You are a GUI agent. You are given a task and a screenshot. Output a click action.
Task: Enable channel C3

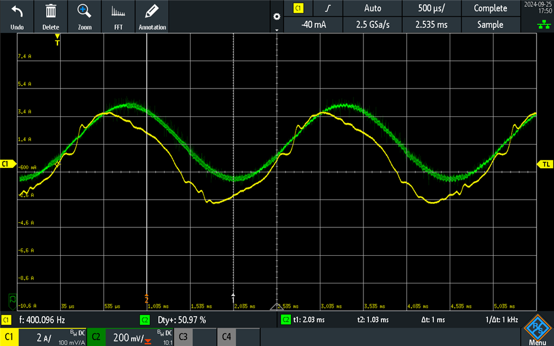point(183,337)
